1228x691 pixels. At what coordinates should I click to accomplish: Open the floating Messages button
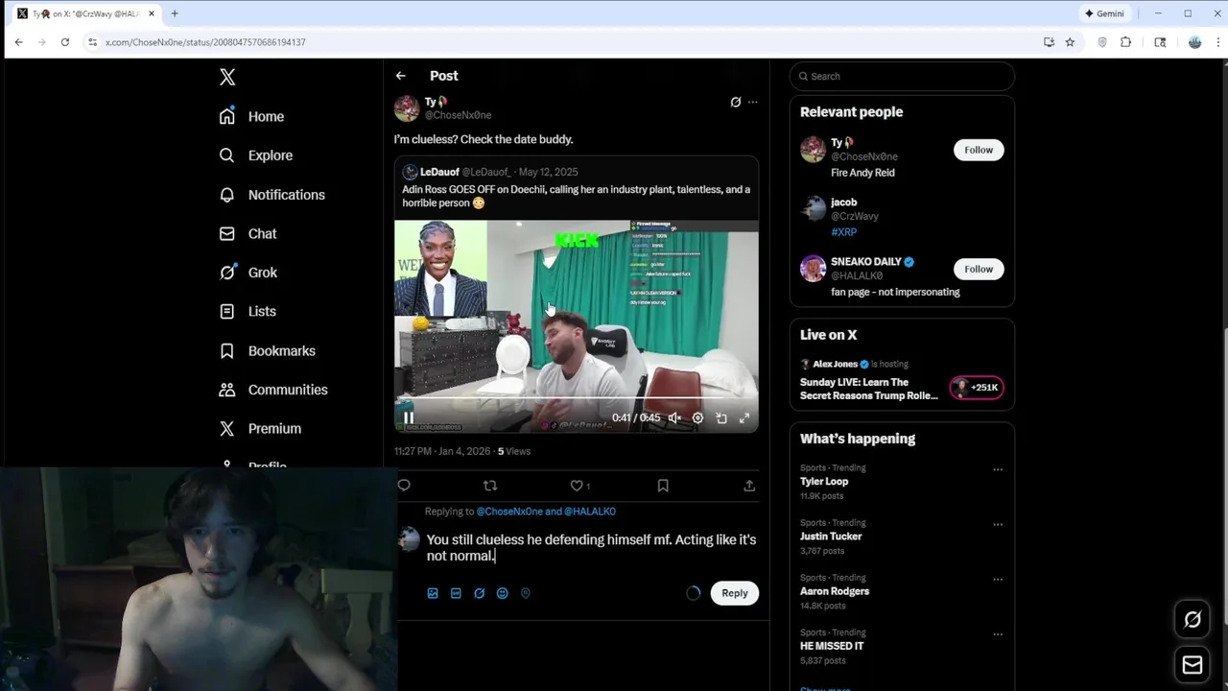[1193, 665]
